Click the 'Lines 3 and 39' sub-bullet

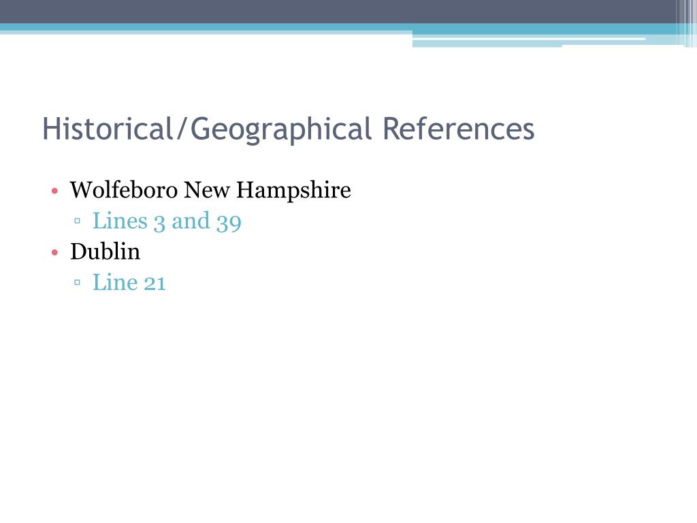pyautogui.click(x=167, y=221)
